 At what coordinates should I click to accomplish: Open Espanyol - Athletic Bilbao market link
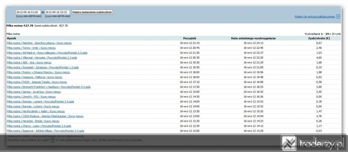tap(46, 131)
